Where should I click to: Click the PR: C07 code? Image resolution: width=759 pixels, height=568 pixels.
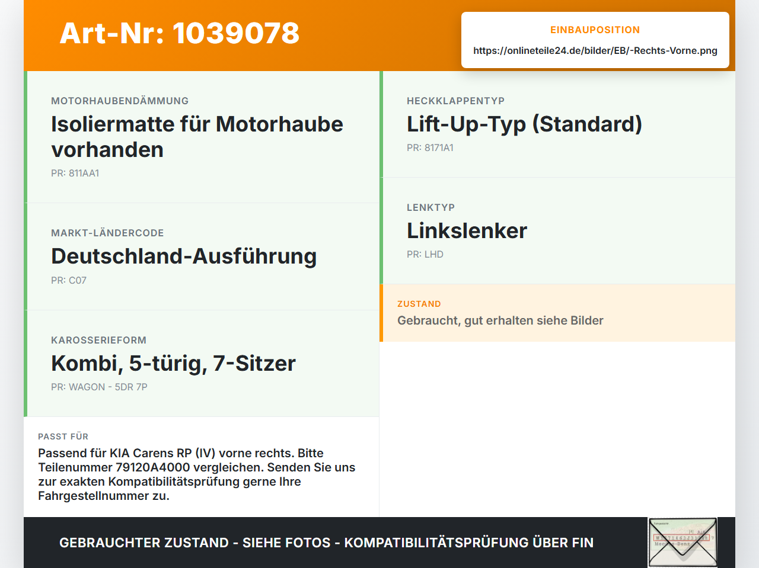click(x=69, y=280)
